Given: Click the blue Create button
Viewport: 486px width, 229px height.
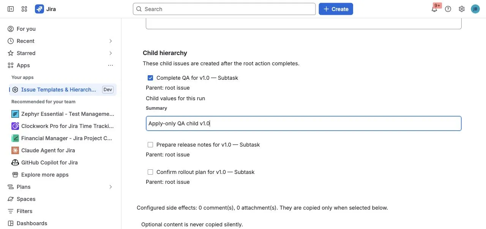Looking at the screenshot, I should click(336, 9).
